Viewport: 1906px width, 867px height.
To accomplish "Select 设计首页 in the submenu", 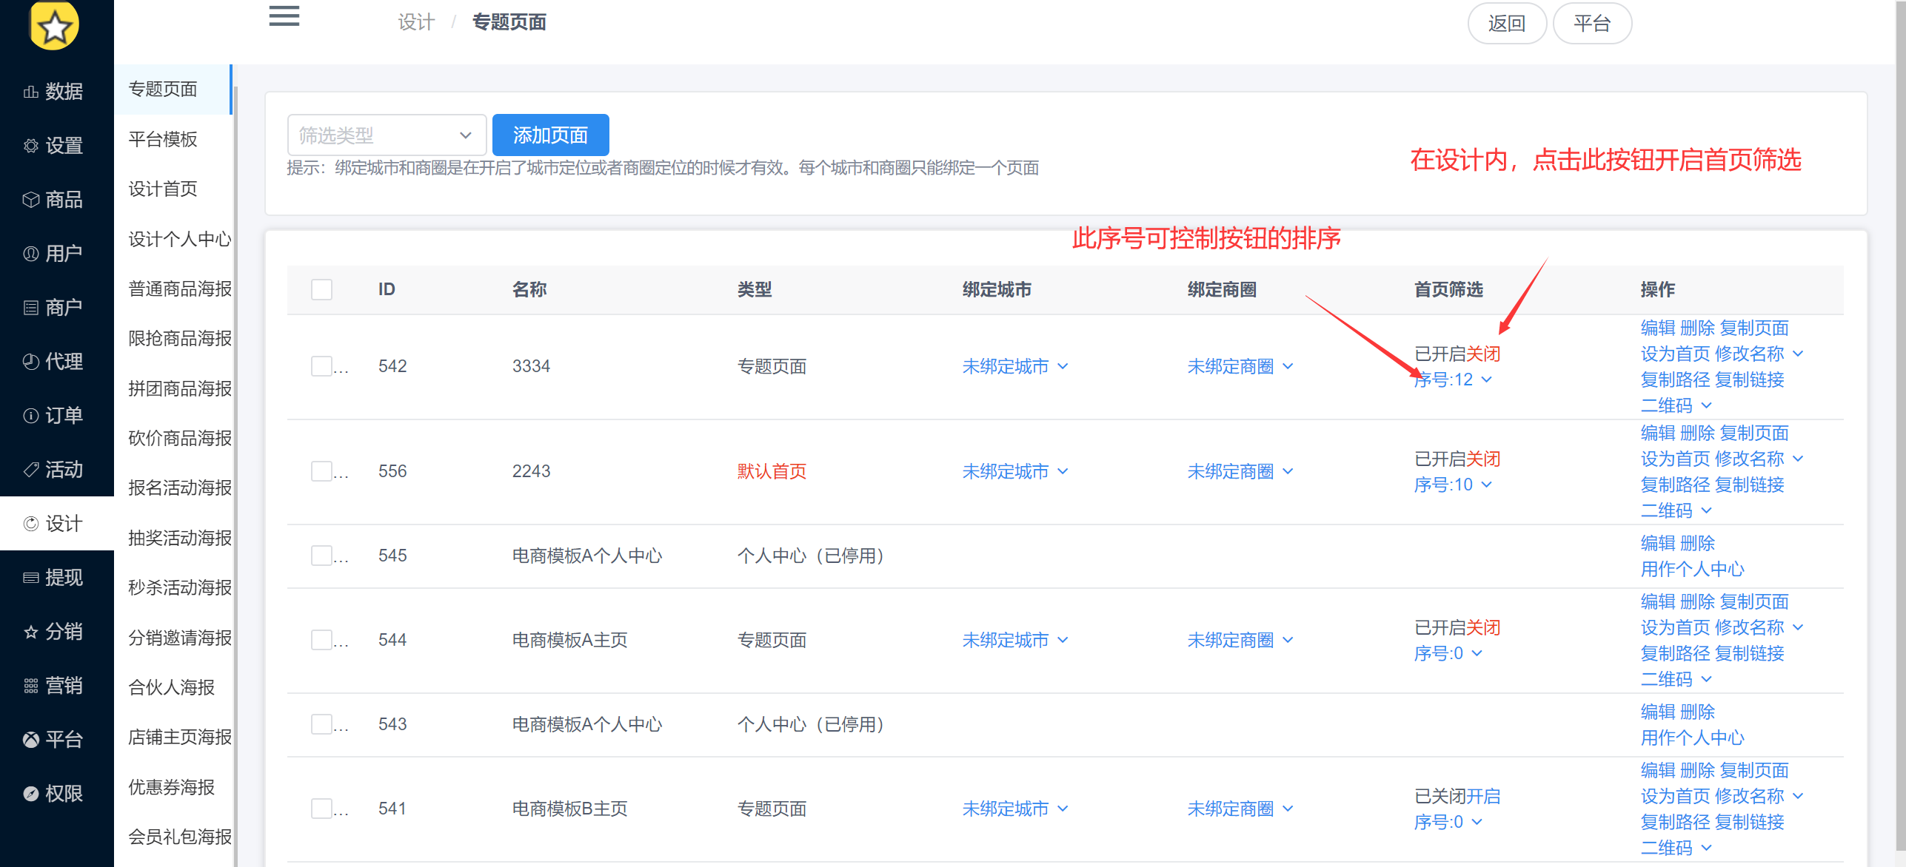I will 163,189.
